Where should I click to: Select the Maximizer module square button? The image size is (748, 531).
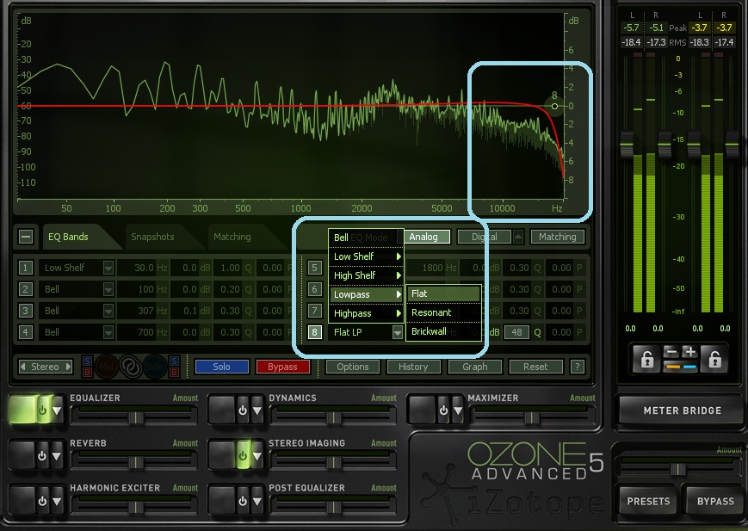(x=422, y=410)
